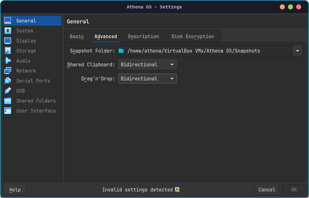Open the User Interface settings icon

pyautogui.click(x=8, y=111)
